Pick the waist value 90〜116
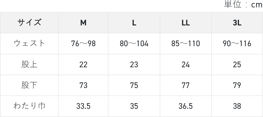Image resolution: width=263 pixels, height=117 pixels. click(237, 44)
